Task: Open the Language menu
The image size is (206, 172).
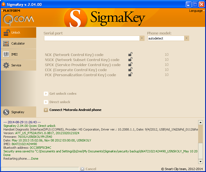Action: 196,11
